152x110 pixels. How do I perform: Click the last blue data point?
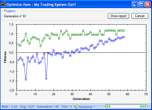[124, 37]
